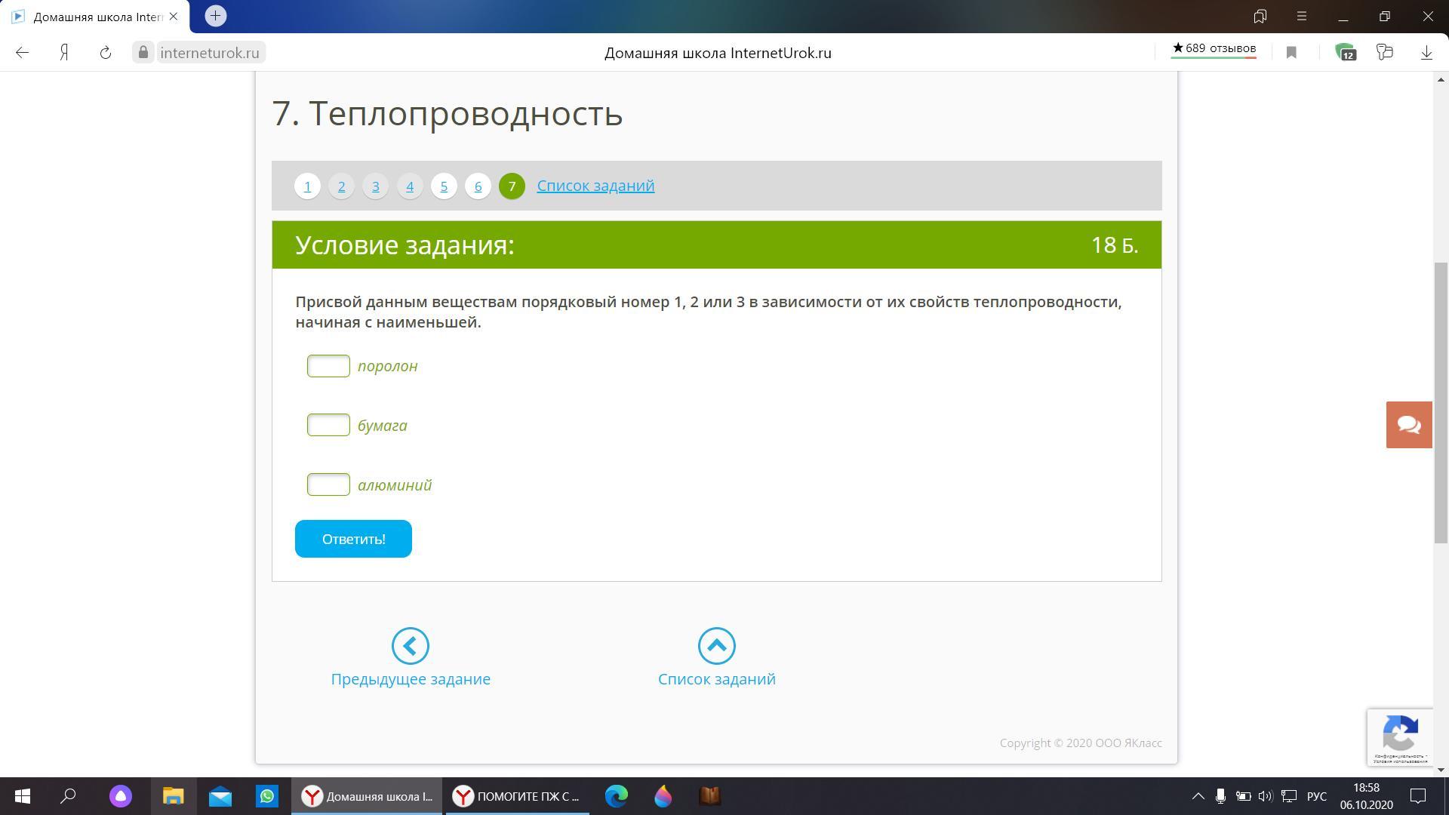This screenshot has height=815, width=1449.
Task: Click the Yandex 'Я' home icon
Action: 64,53
